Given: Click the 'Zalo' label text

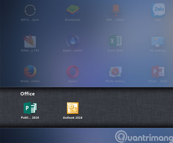Looking at the screenshot, I should [158, 20].
